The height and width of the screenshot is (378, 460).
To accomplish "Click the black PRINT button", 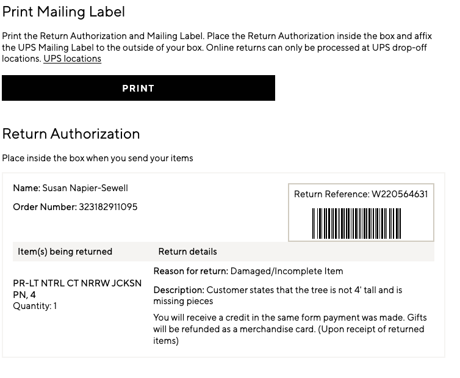I will point(138,88).
